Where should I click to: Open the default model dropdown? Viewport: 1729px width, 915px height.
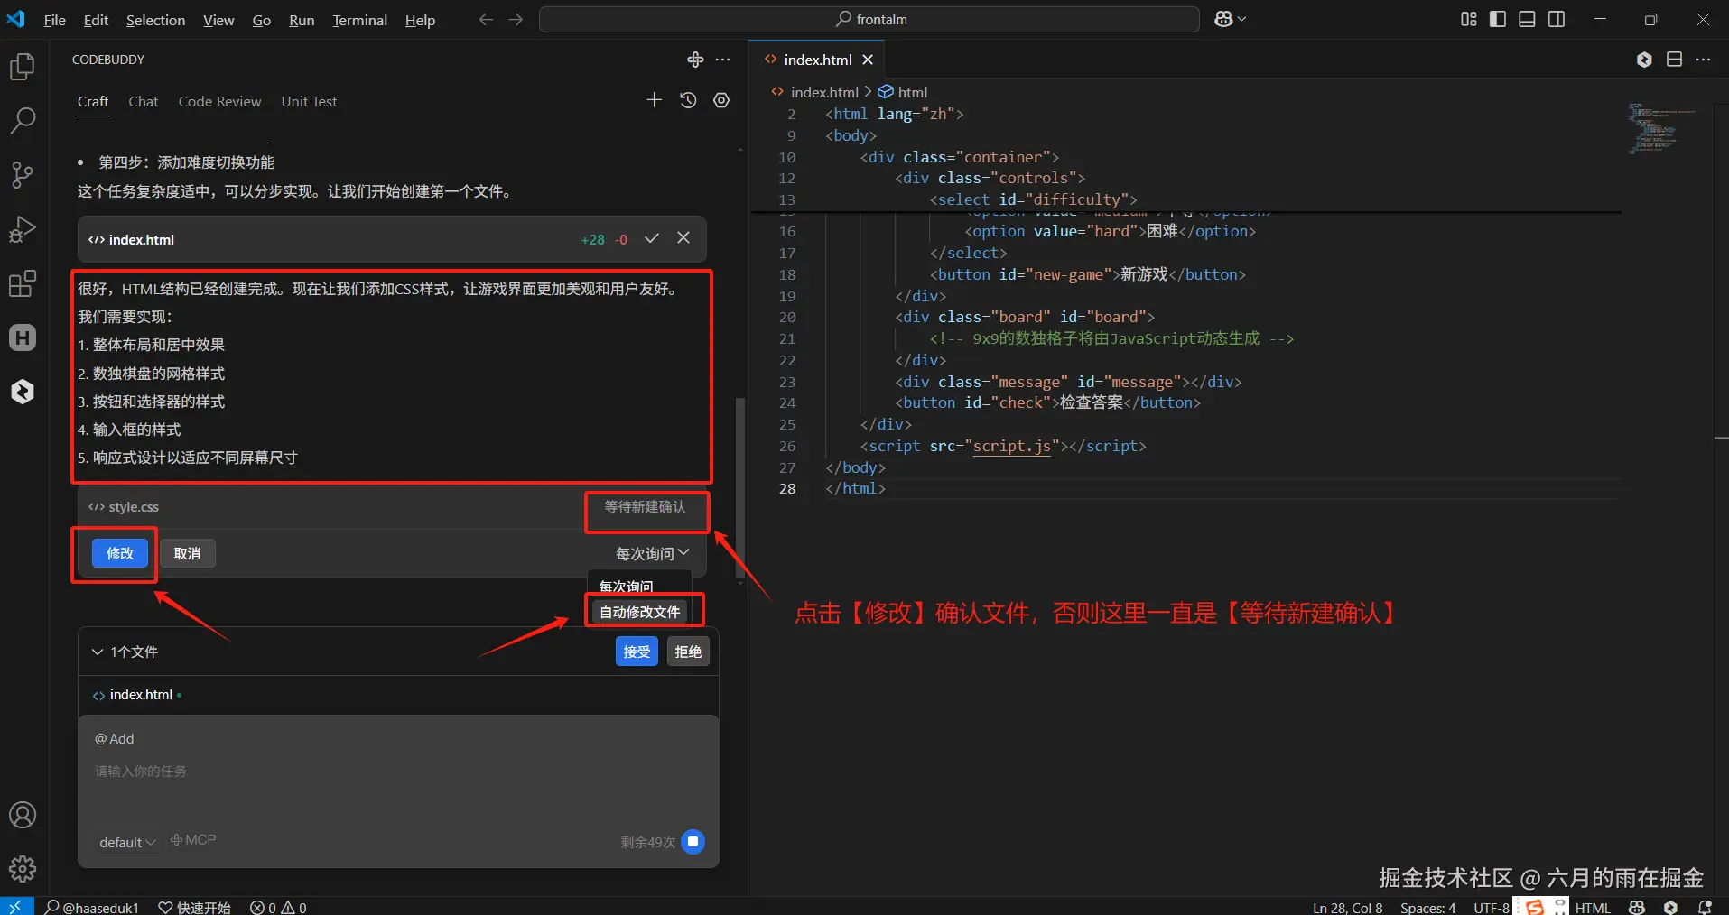[127, 842]
